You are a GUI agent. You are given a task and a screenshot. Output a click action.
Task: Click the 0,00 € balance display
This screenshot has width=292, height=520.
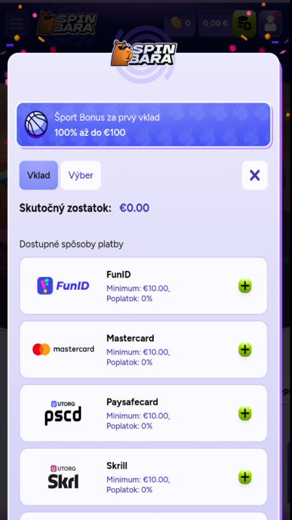[216, 23]
